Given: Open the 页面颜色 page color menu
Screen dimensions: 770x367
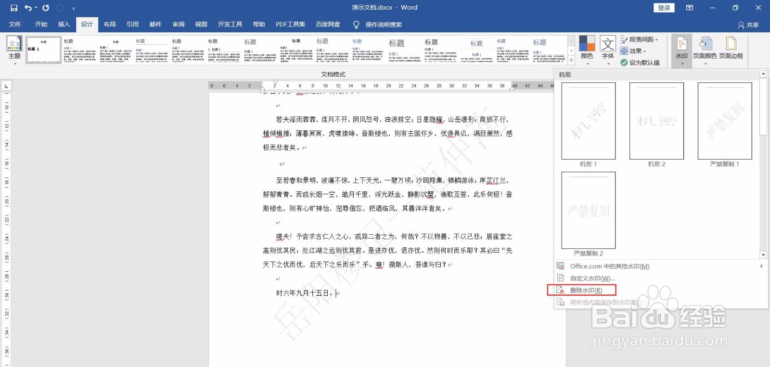Looking at the screenshot, I should pyautogui.click(x=705, y=50).
